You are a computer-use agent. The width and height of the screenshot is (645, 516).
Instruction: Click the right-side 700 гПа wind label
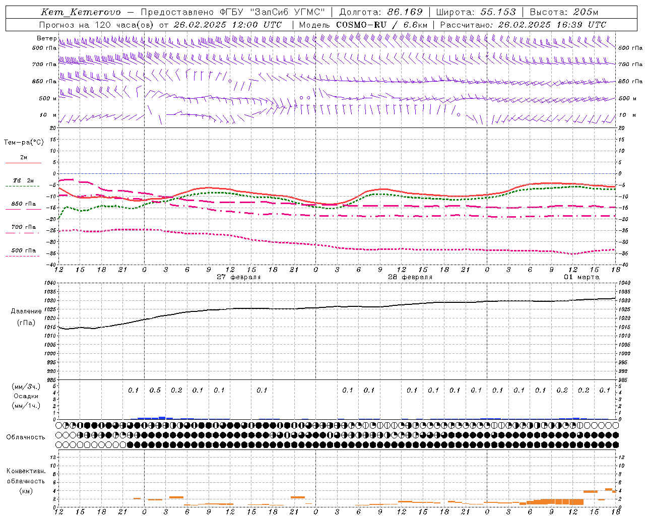click(630, 64)
